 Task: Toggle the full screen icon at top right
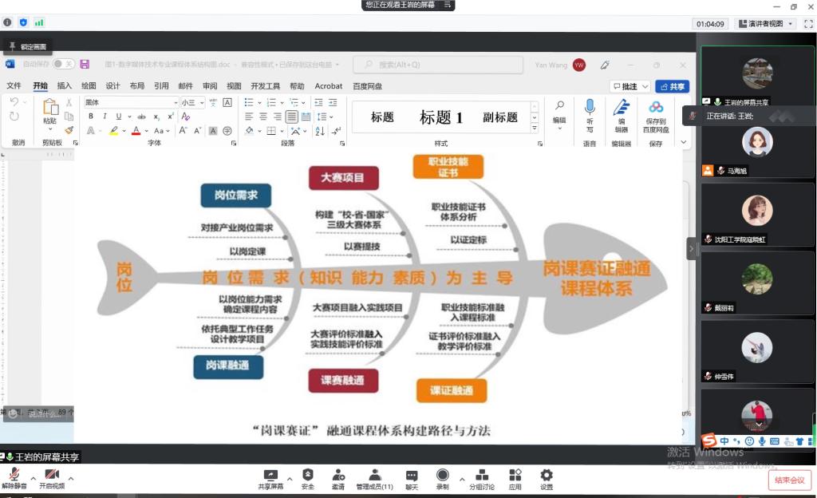click(809, 23)
